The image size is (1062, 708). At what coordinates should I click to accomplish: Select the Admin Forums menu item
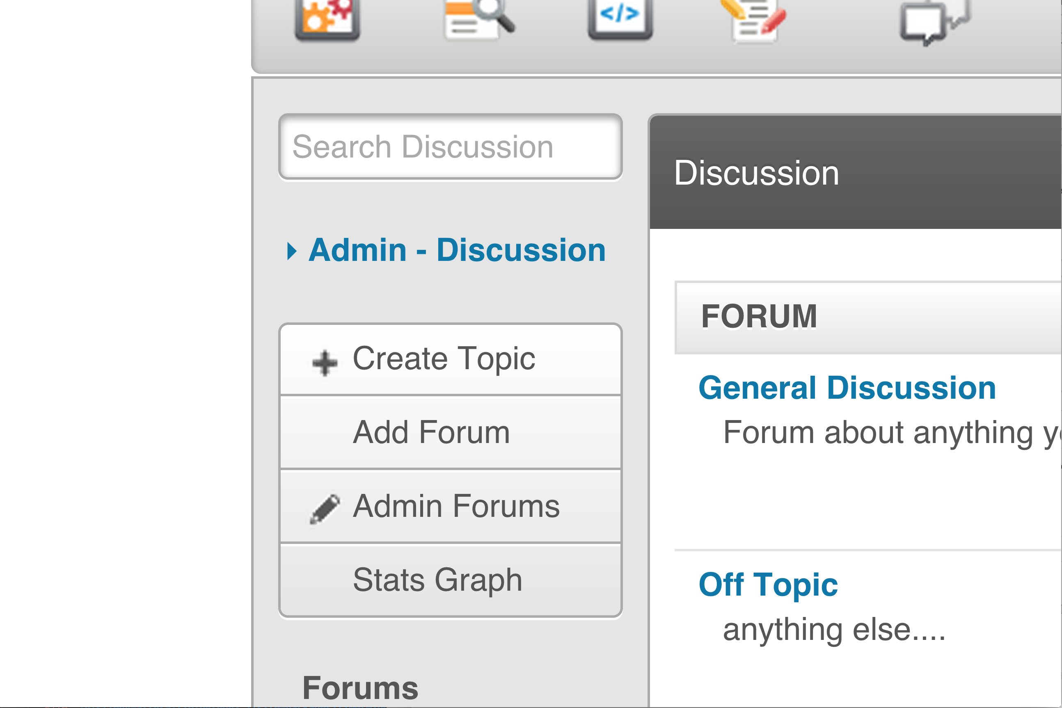pyautogui.click(x=456, y=506)
